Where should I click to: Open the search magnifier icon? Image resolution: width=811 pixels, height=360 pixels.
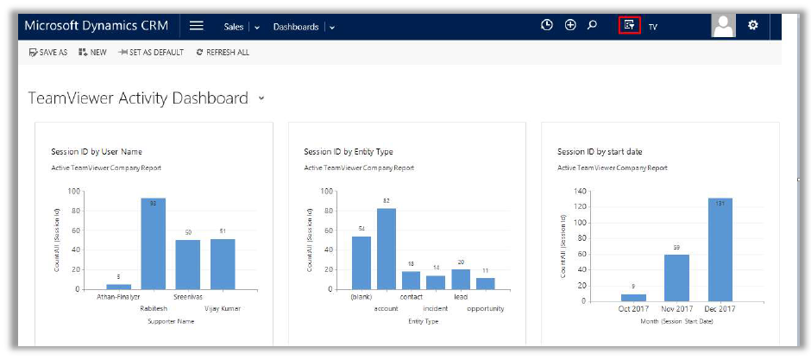(593, 26)
